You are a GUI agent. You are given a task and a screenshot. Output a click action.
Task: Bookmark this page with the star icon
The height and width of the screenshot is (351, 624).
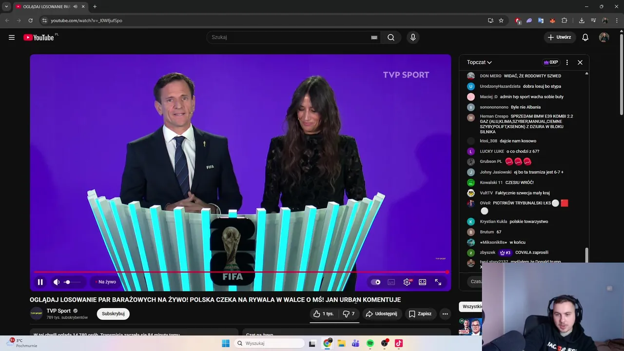(x=501, y=20)
